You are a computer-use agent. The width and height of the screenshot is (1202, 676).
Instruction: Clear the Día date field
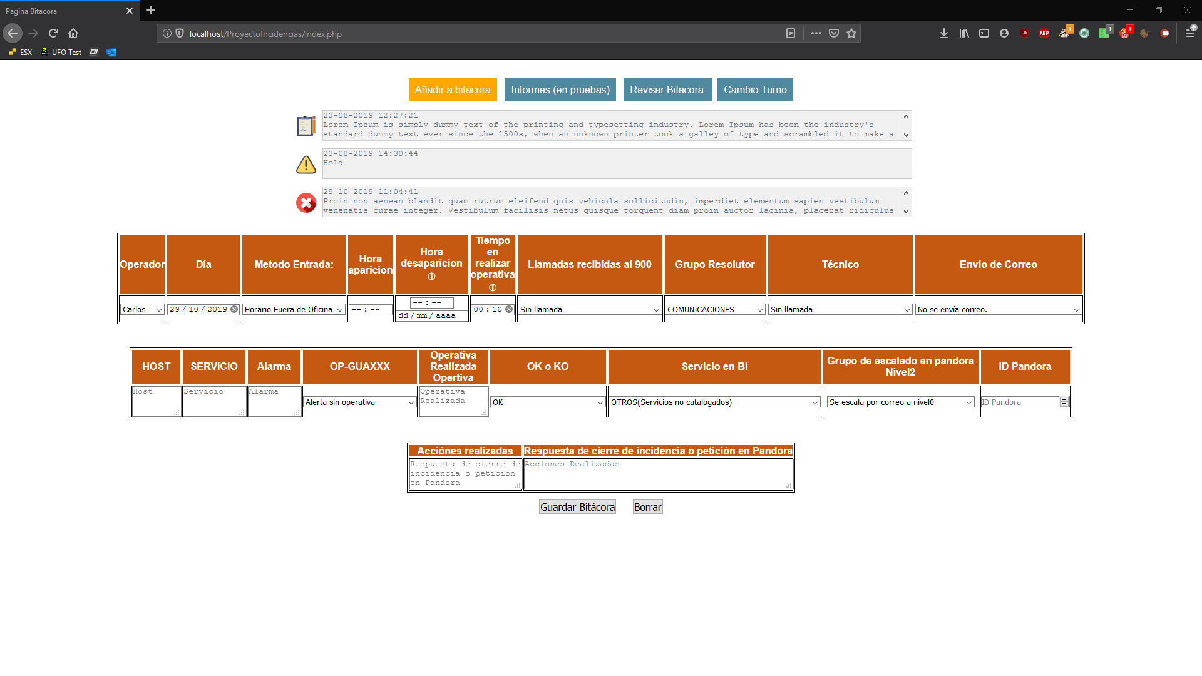click(234, 309)
